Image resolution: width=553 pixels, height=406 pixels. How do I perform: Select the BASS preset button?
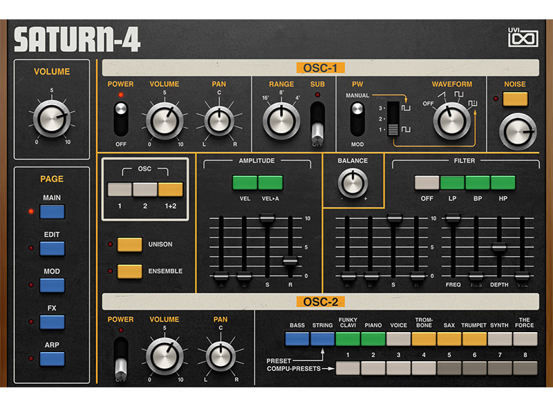point(297,339)
